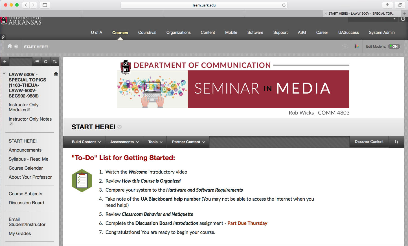Open START HERE! in the course menu
Viewport: 408px width, 246px height.
click(x=23, y=141)
